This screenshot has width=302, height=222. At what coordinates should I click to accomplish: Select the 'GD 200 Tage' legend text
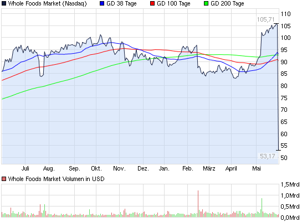point(227,3)
